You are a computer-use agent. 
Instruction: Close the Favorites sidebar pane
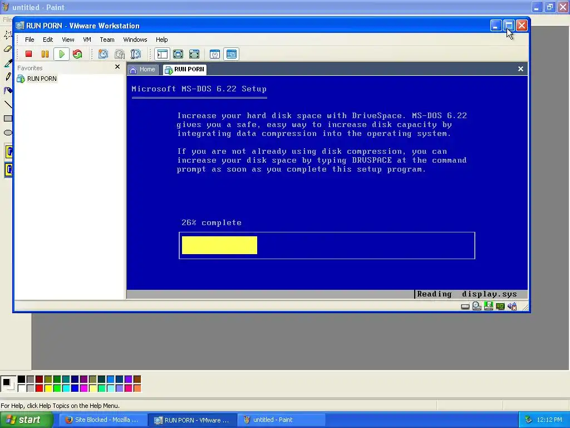pyautogui.click(x=117, y=67)
